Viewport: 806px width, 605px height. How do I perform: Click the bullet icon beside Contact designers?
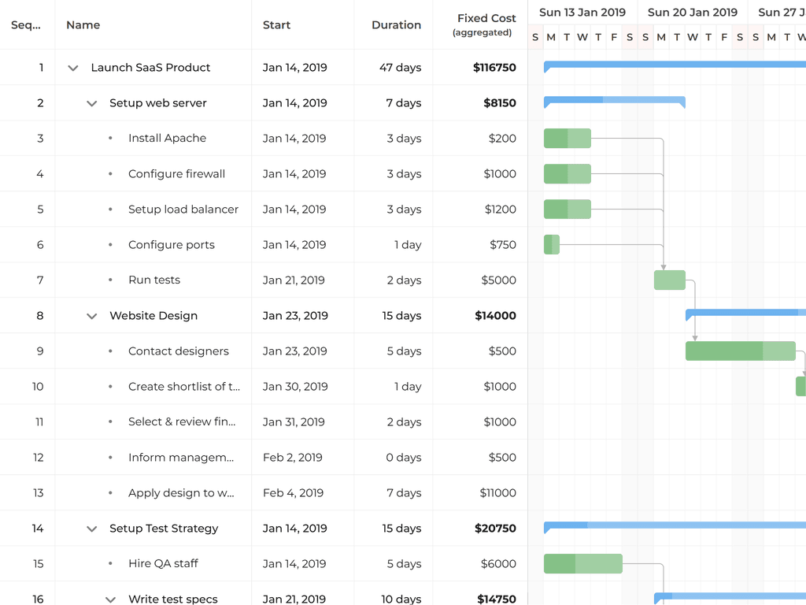coord(109,351)
